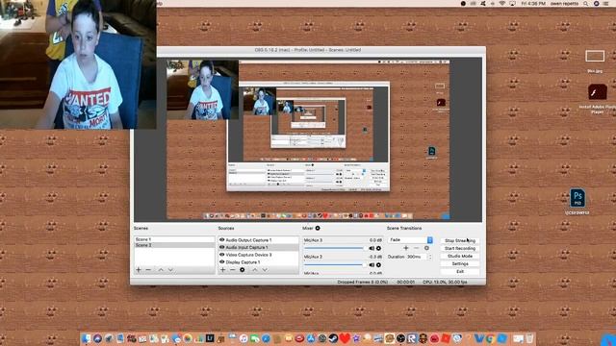Hide Audio Input Capture 1 source

[221, 247]
